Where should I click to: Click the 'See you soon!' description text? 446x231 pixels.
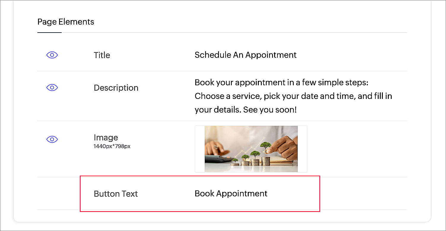tap(270, 110)
